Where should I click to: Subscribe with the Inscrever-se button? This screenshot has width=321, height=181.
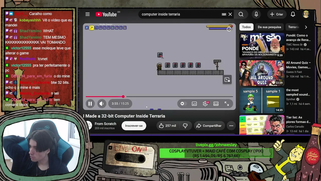point(134,126)
